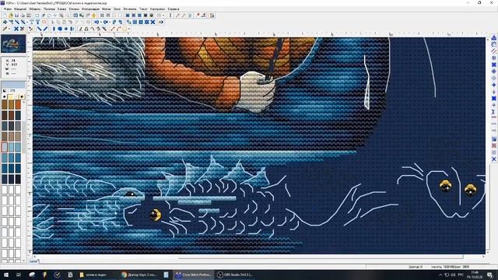Select the dark navy swatch in the last filled palette row

[x=11, y=179]
